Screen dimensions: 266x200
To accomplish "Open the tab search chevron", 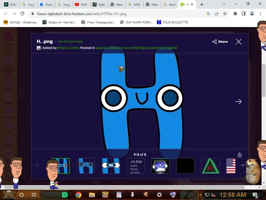I will [224, 4].
